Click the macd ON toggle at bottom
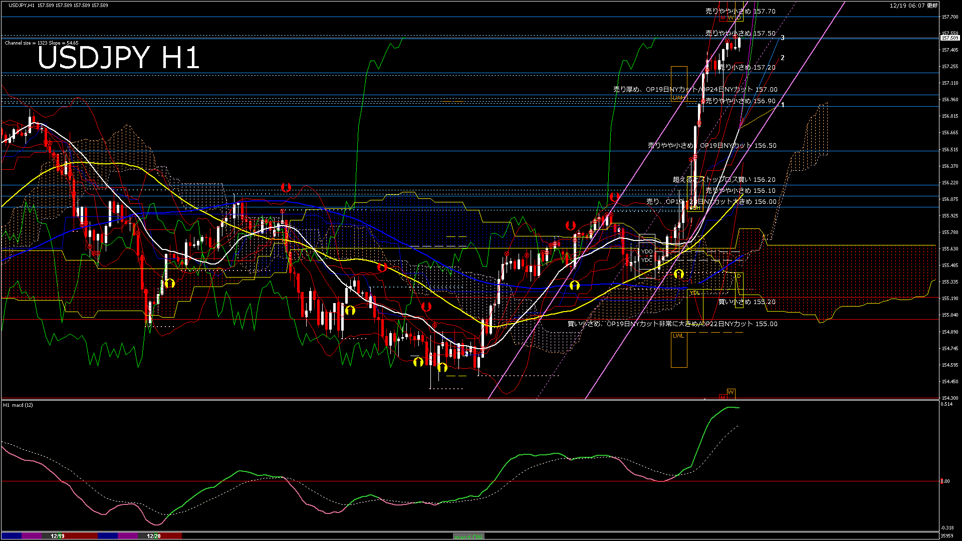 point(468,536)
